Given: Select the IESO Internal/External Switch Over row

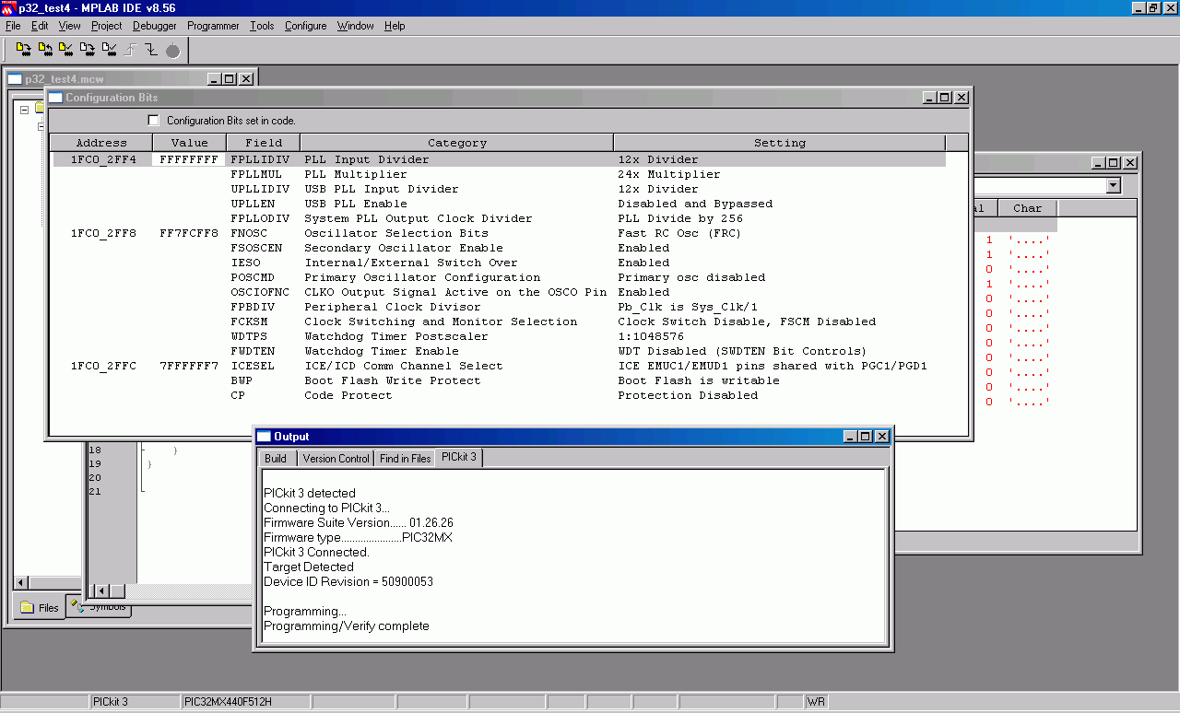Looking at the screenshot, I should click(499, 263).
